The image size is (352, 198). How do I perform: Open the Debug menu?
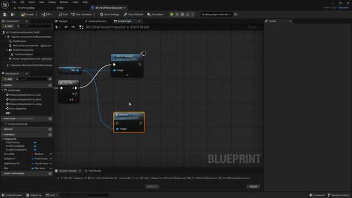52,2
